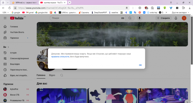Click the globe extension icon
Screen dimensions: 193x103
140,8
